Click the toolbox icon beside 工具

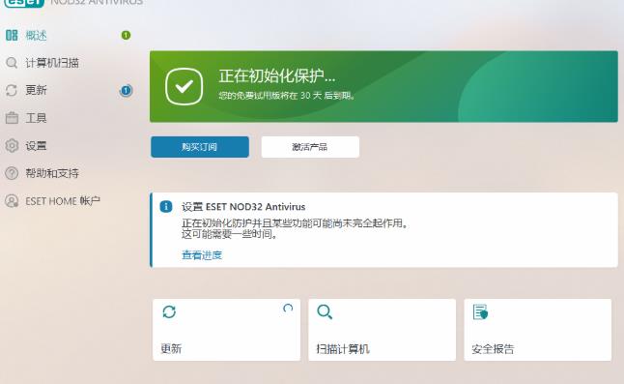[12, 118]
